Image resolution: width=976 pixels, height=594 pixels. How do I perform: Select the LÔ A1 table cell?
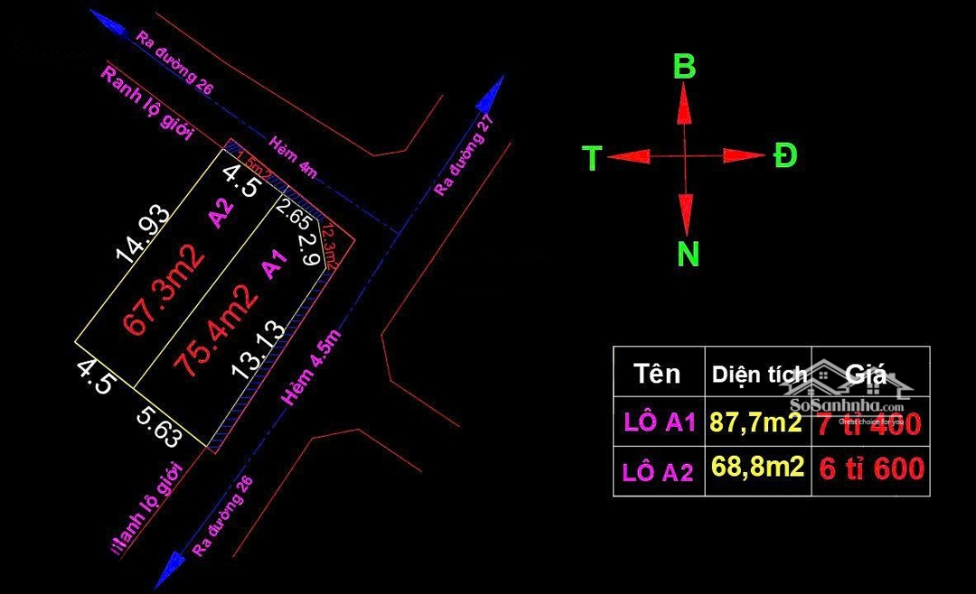click(x=660, y=422)
